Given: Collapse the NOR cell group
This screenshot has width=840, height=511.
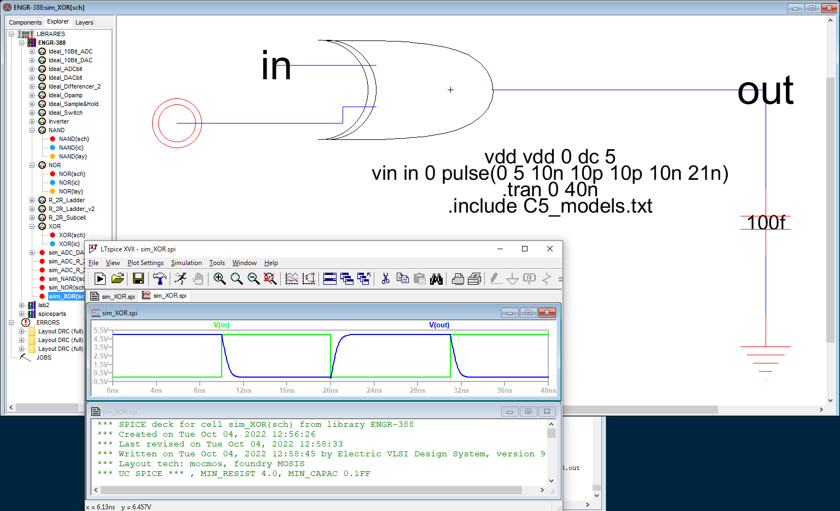Looking at the screenshot, I should coord(32,165).
